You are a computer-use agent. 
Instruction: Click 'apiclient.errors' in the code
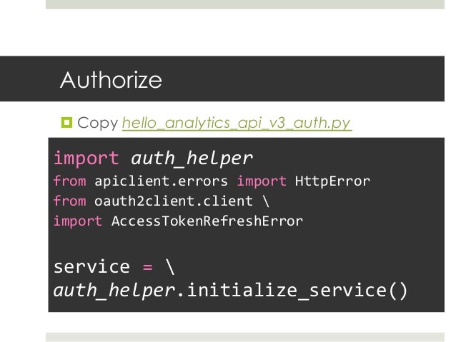(161, 181)
